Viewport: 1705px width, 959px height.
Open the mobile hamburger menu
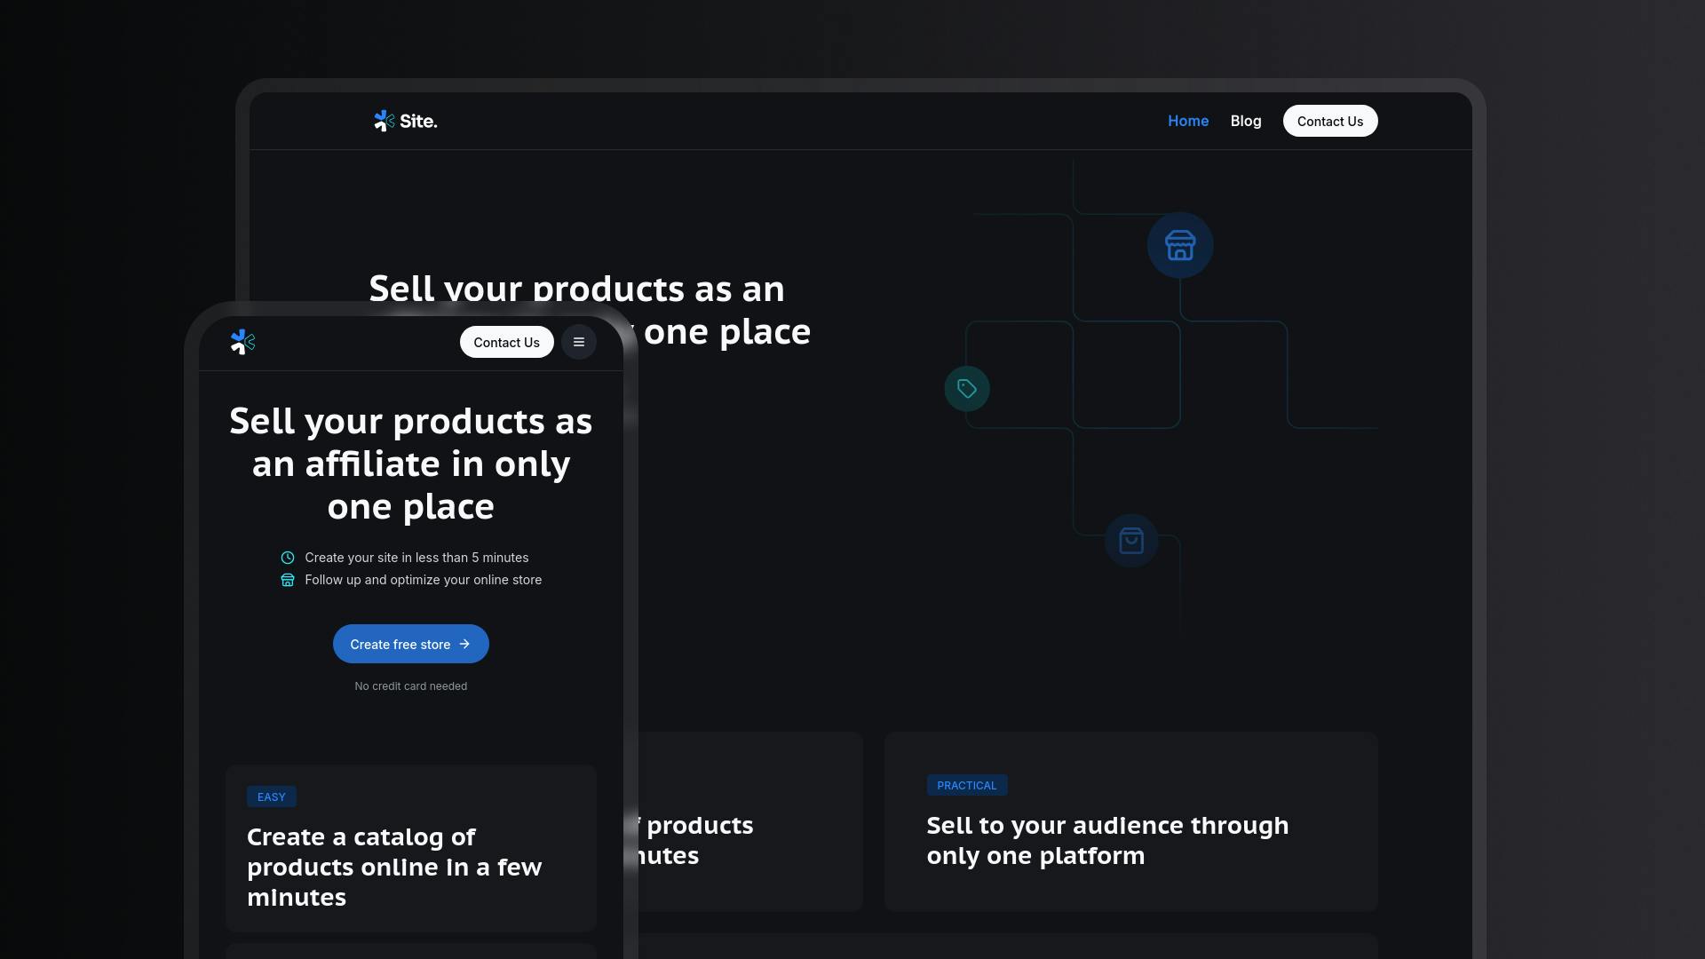[578, 342]
